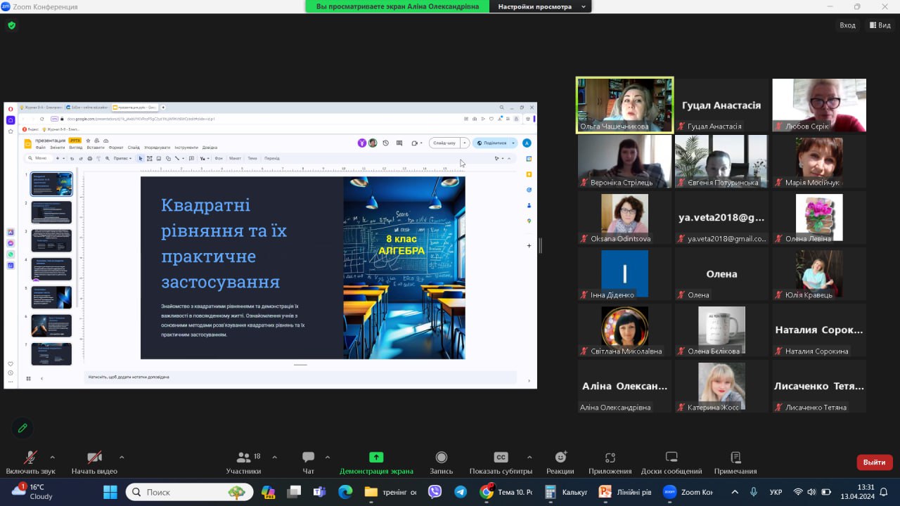
Task: Click the Примечания notes button
Action: pos(735,458)
